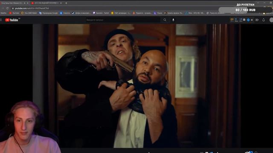Open the YouTube hamburger guide menu
Image resolution: width=273 pixels, height=153 pixels.
point(1,20)
